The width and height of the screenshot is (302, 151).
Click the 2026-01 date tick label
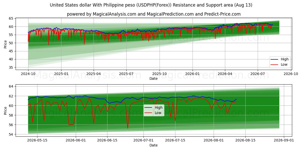(x=193, y=74)
